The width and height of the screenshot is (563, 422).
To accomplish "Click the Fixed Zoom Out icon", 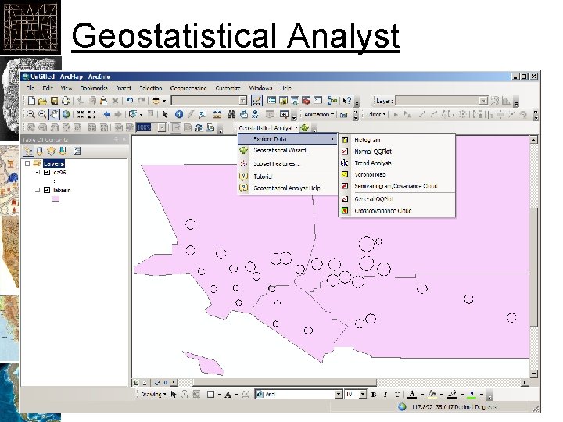I will 92,114.
